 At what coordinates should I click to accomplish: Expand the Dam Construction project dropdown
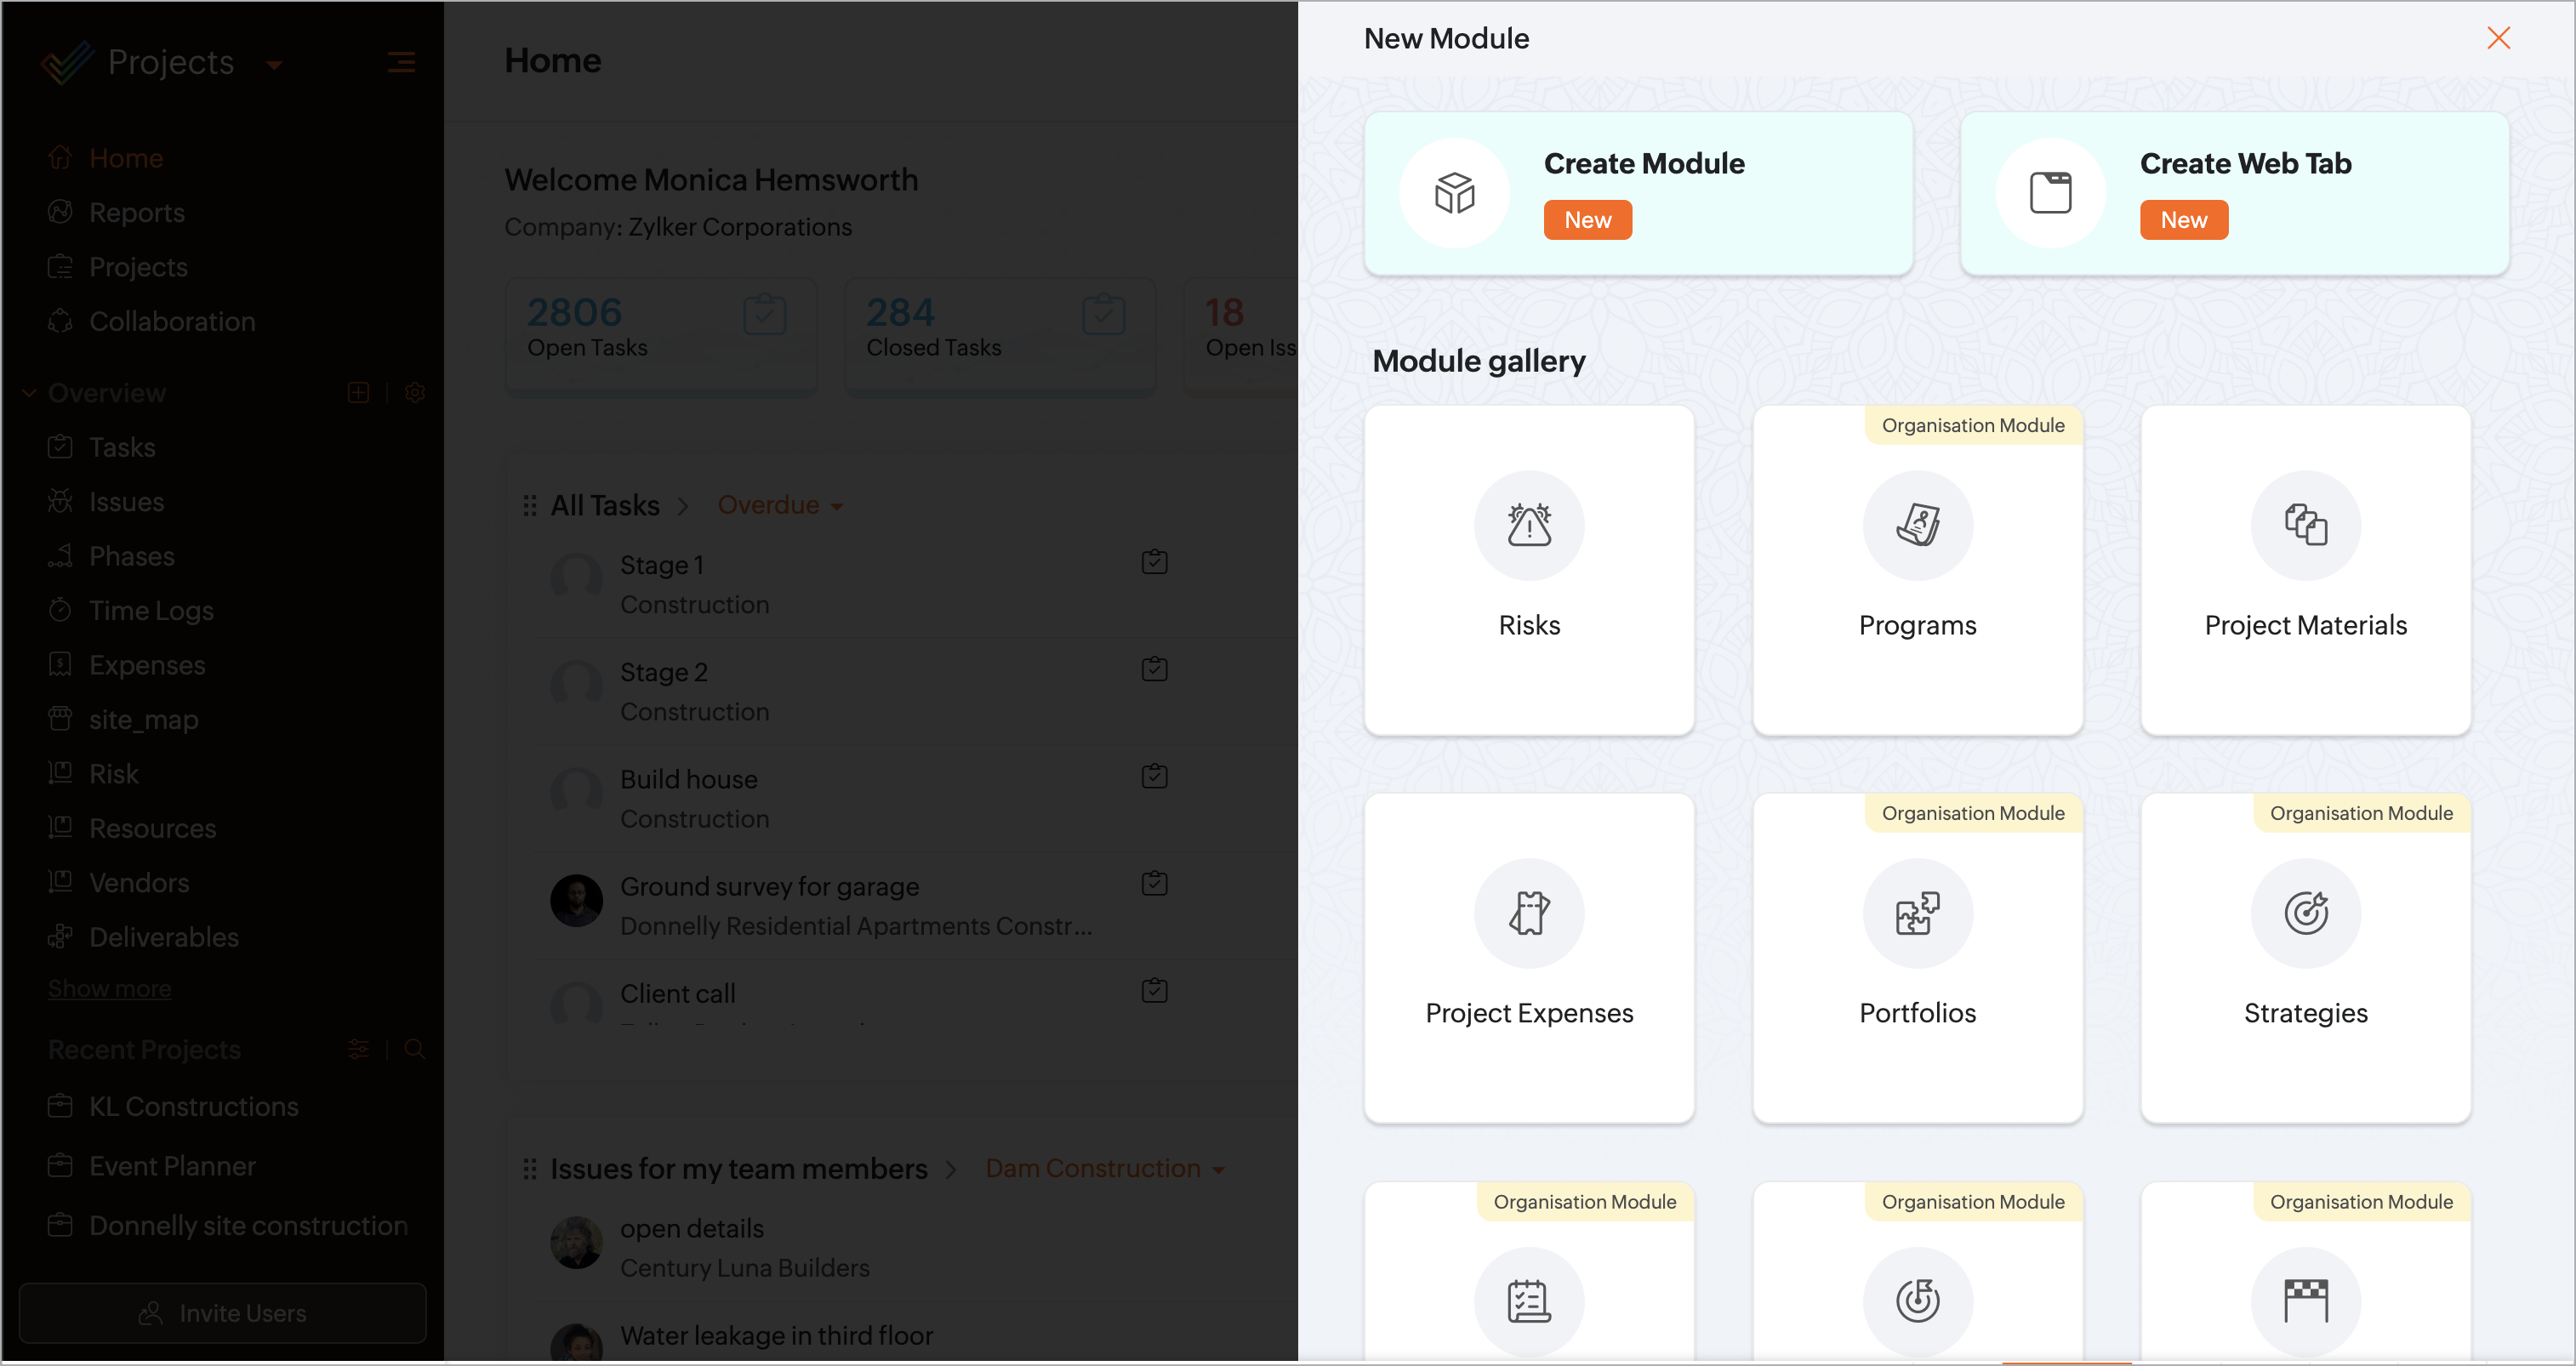pyautogui.click(x=1104, y=1168)
